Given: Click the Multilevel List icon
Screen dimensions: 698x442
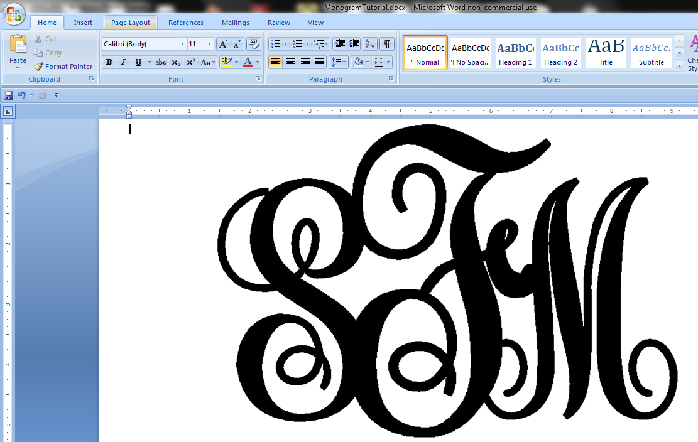Looking at the screenshot, I should coord(319,43).
